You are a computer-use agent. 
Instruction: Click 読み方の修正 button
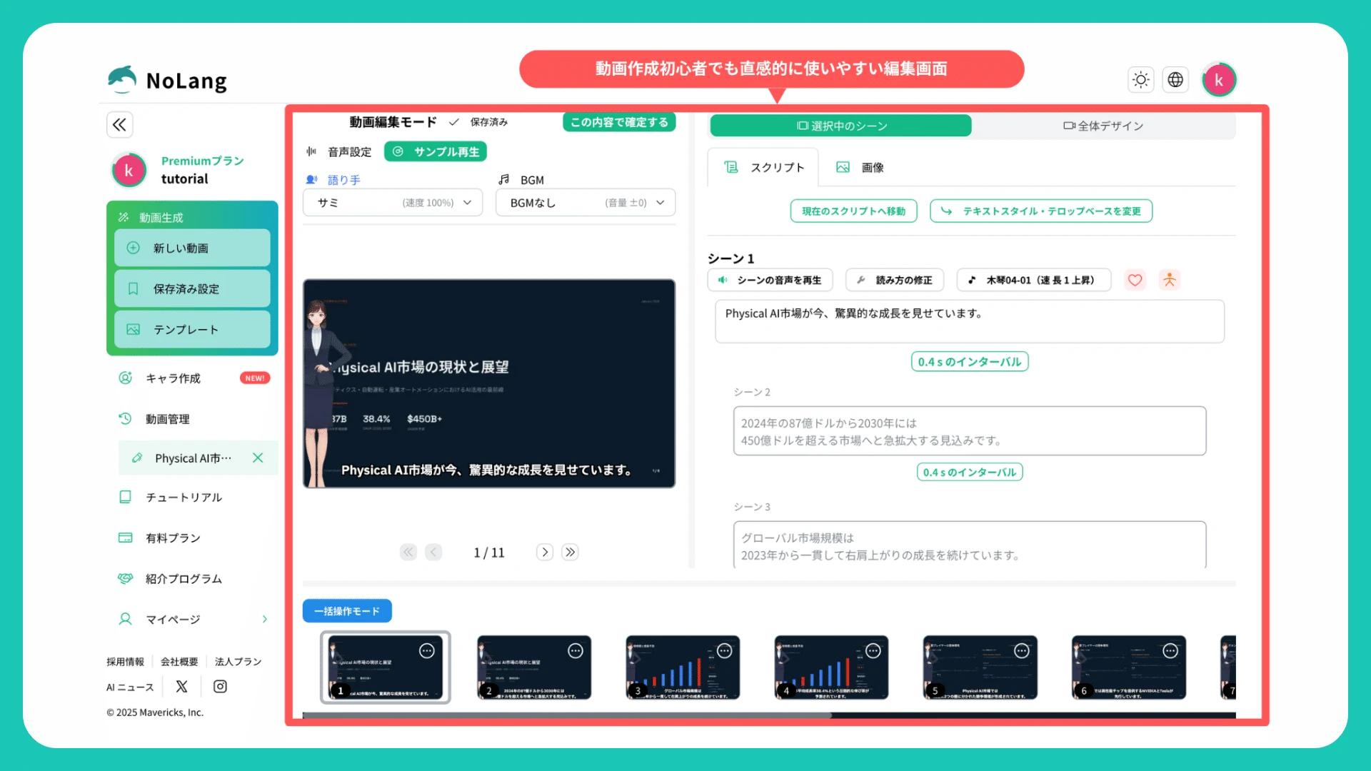pos(895,280)
